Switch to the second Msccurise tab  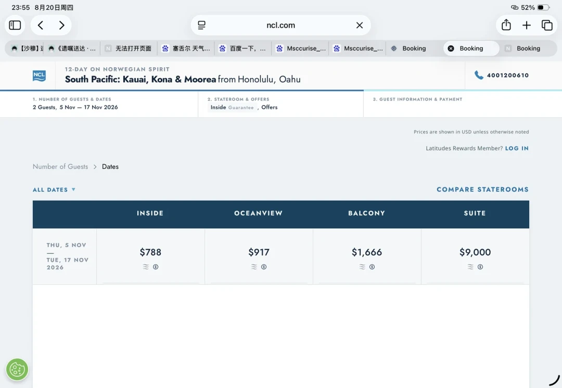pos(357,48)
